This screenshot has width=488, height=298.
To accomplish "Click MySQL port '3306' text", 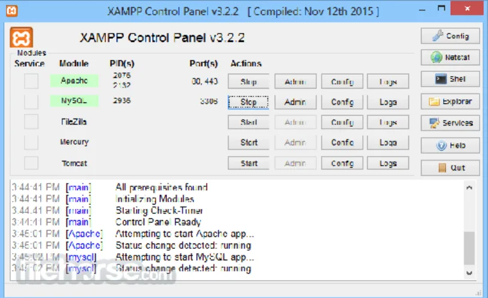I will (x=208, y=101).
